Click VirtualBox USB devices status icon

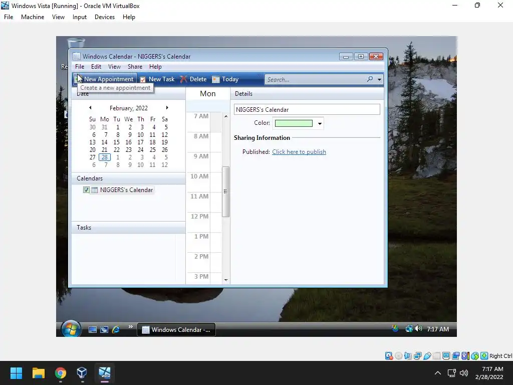(x=427, y=356)
